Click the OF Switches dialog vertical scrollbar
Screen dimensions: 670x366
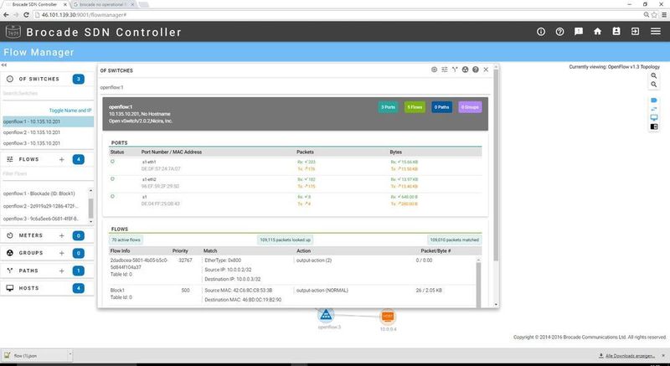click(x=496, y=162)
